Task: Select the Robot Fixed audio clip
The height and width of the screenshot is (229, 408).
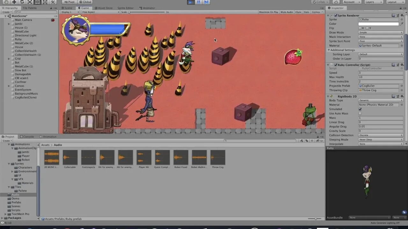Action: click(181, 159)
